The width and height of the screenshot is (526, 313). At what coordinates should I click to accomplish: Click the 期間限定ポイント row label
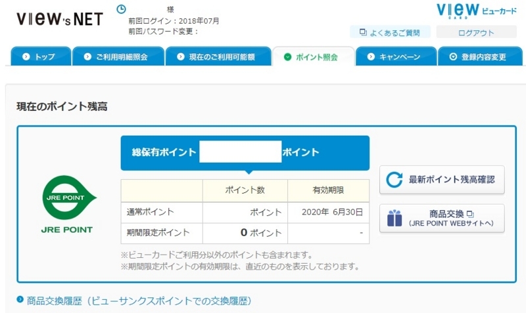(x=158, y=233)
